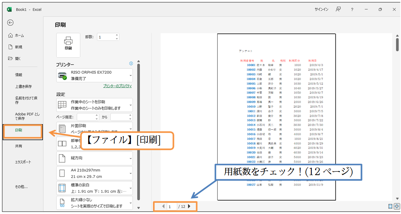Select 名前を付けて保存 in the sidebar
Viewport: 401px width, 214px height.
click(x=26, y=100)
